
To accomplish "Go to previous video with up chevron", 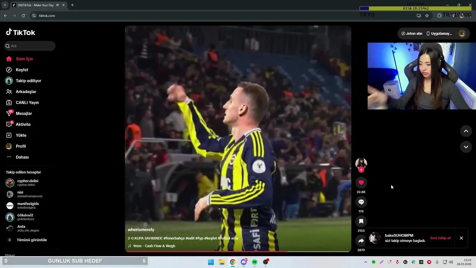I will tap(466, 131).
